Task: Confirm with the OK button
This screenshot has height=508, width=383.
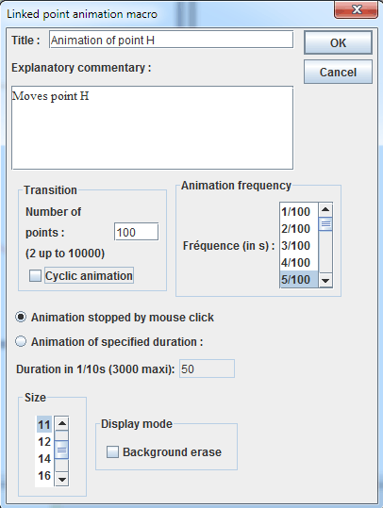Action: click(x=338, y=42)
